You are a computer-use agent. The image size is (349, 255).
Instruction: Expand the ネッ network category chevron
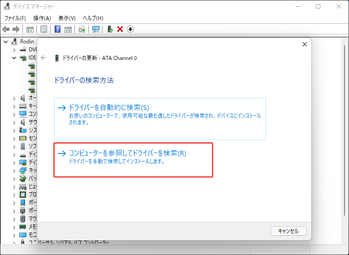click(x=14, y=171)
